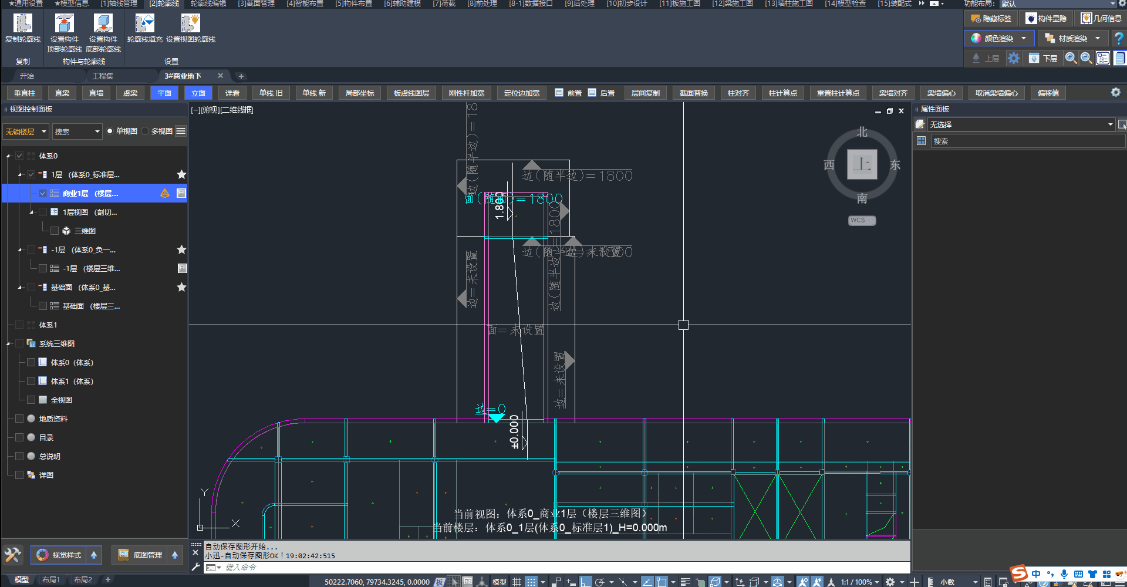This screenshot has width=1127, height=587.
Task: Click the 设置构件顶部轮廓线 icon
Action: point(64,23)
